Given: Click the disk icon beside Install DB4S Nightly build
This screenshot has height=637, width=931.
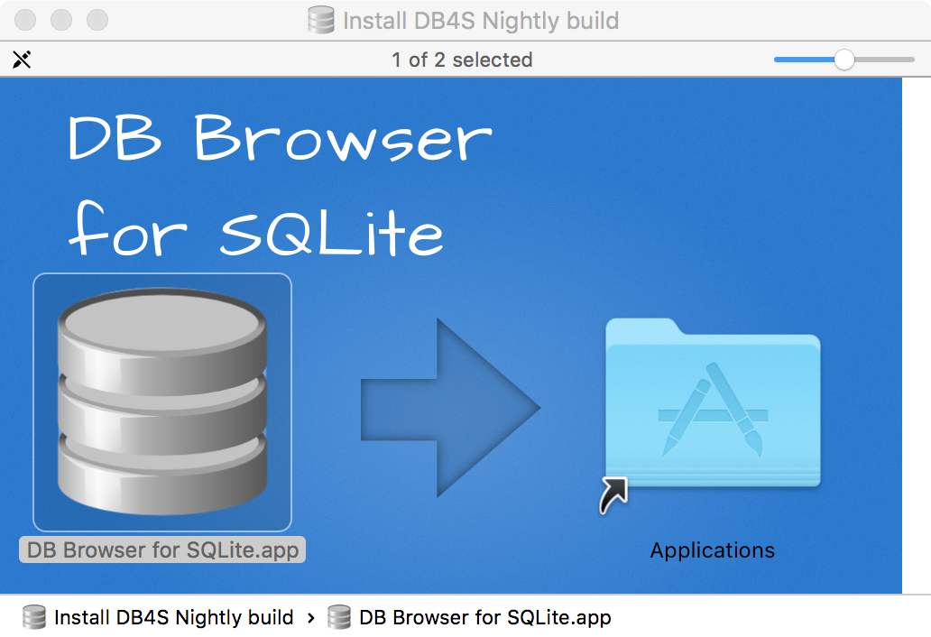Looking at the screenshot, I should tap(33, 617).
